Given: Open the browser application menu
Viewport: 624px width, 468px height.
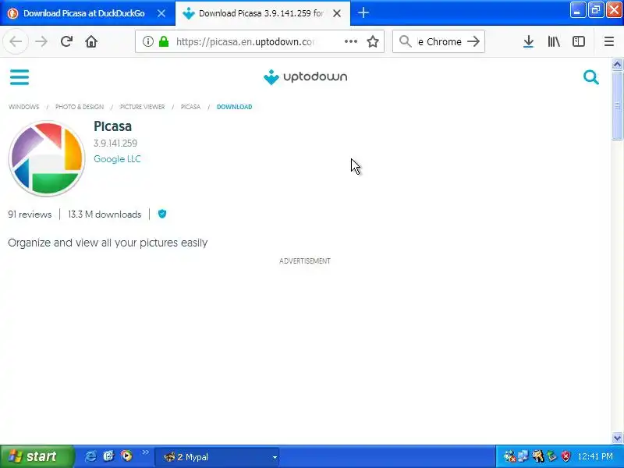Looking at the screenshot, I should pos(609,41).
